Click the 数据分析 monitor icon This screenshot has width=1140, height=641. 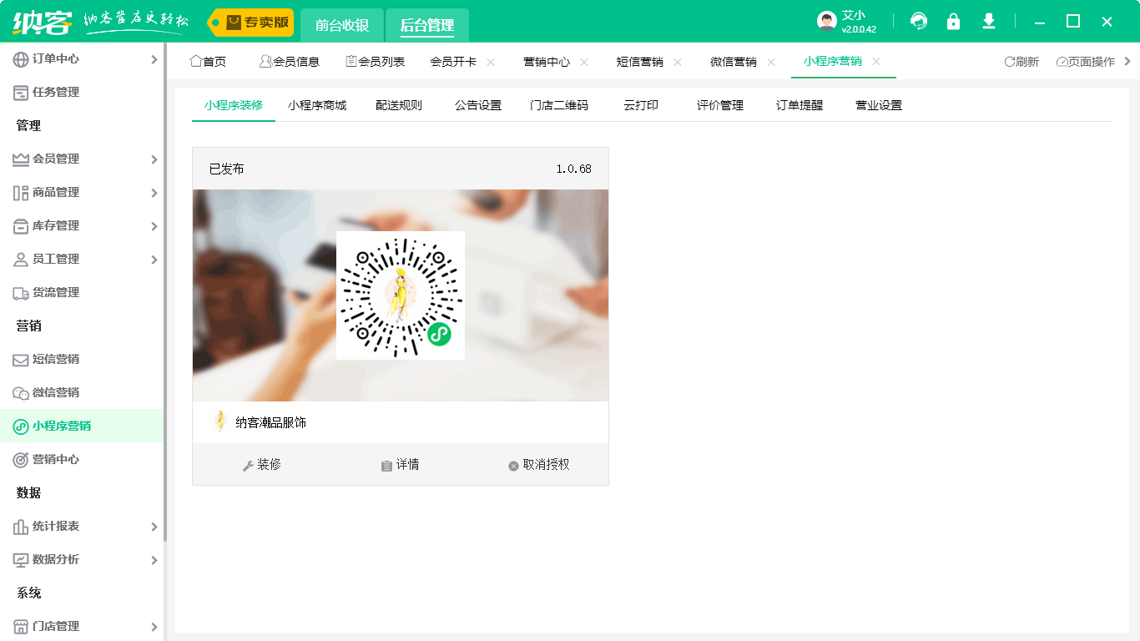pyautogui.click(x=21, y=560)
